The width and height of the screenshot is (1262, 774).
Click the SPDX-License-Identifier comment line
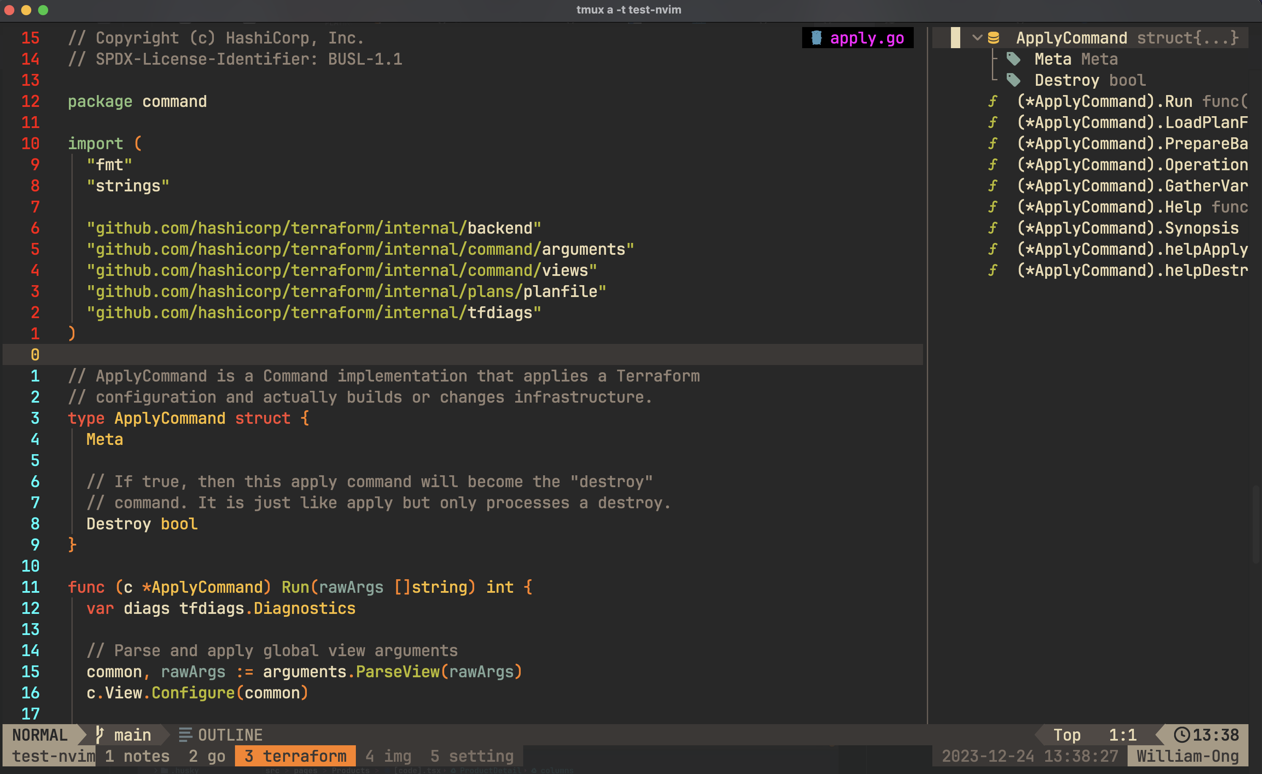click(235, 59)
